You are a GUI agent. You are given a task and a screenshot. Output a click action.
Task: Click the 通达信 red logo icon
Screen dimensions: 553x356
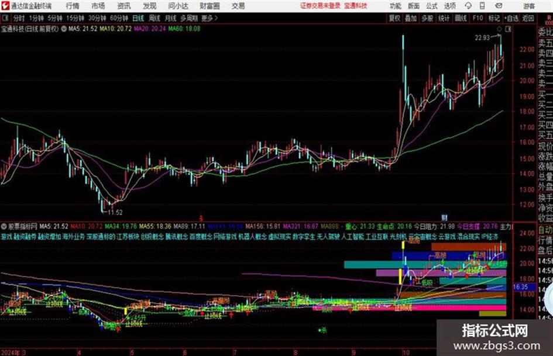[5, 6]
